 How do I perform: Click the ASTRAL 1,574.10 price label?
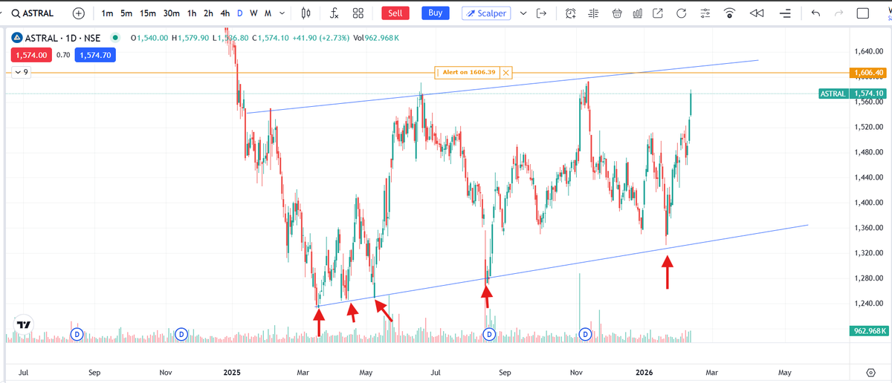[x=853, y=94]
